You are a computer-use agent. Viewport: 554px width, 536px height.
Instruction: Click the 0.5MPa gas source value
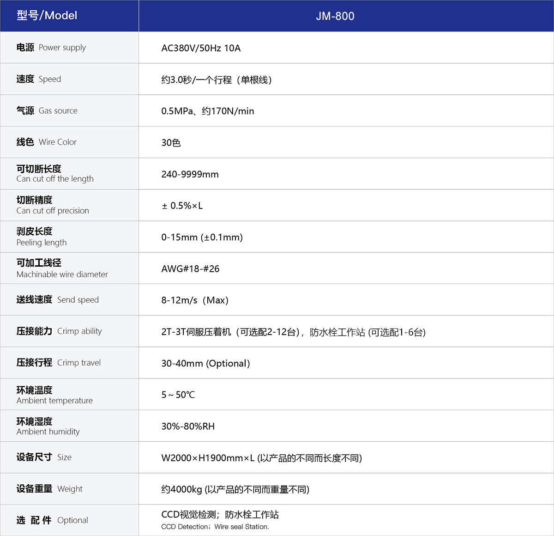coord(207,111)
